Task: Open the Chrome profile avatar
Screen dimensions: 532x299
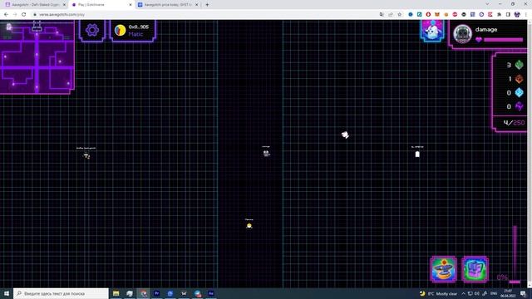Action: click(517, 14)
